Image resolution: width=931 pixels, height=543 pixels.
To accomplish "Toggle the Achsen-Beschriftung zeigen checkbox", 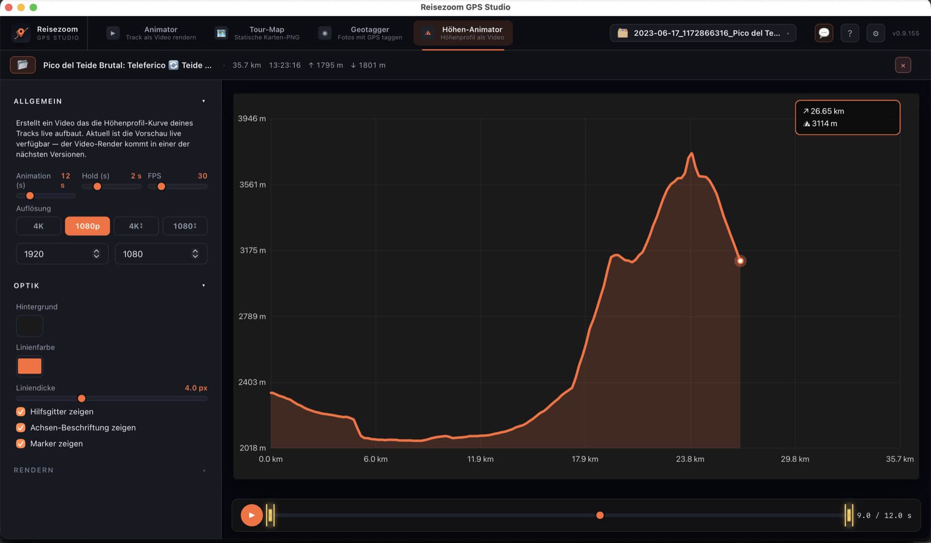I will pos(21,428).
